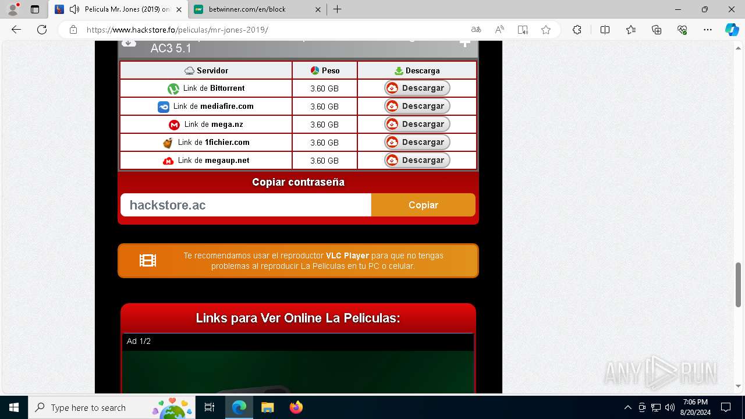Download via the mega.nz Descargar button
745x419 pixels.
417,124
